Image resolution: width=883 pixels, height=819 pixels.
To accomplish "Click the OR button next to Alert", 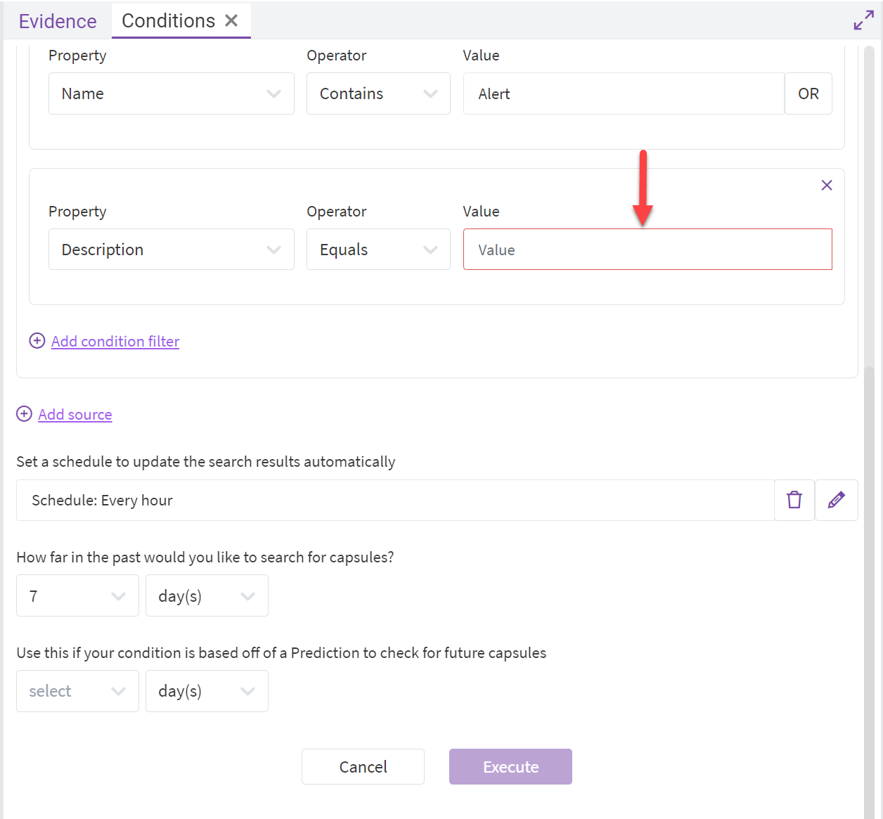I will tap(808, 93).
